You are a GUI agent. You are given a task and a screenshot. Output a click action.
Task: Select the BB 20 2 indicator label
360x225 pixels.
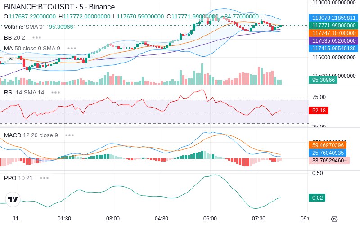click(14, 37)
